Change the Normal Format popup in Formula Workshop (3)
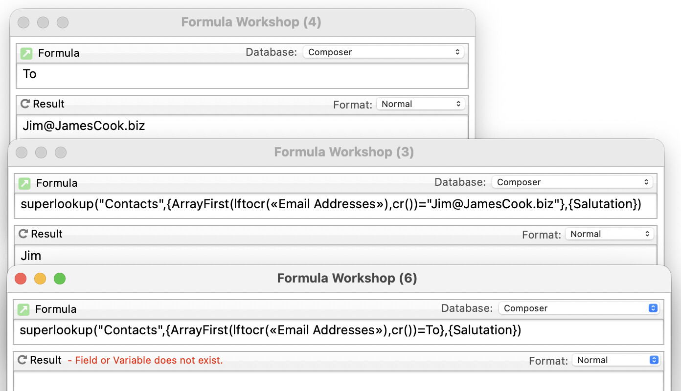This screenshot has width=681, height=391. [609, 234]
